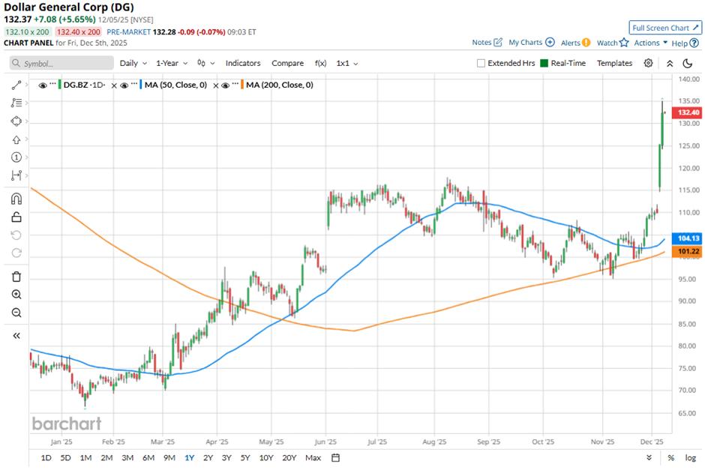The height and width of the screenshot is (470, 705).
Task: Zoom out using the magnifier minus icon
Action: (16, 313)
